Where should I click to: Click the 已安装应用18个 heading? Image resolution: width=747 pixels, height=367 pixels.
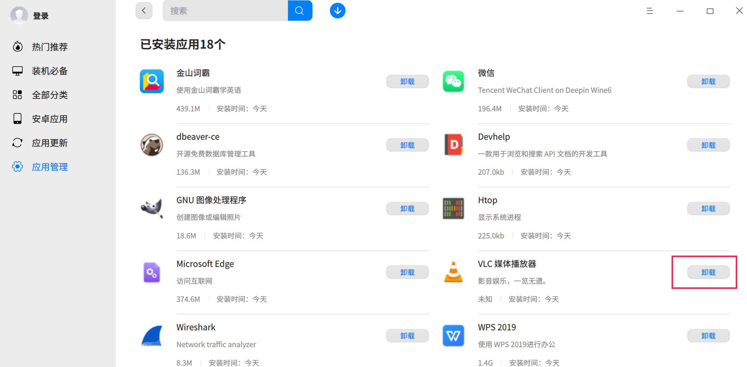tap(183, 44)
